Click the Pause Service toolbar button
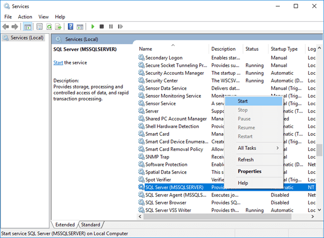The width and height of the screenshot is (324, 238). pos(111,26)
